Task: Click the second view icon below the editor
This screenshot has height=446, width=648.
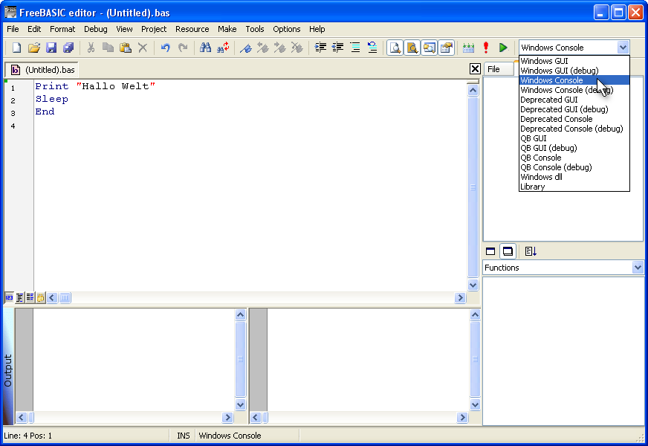Action: click(x=19, y=297)
